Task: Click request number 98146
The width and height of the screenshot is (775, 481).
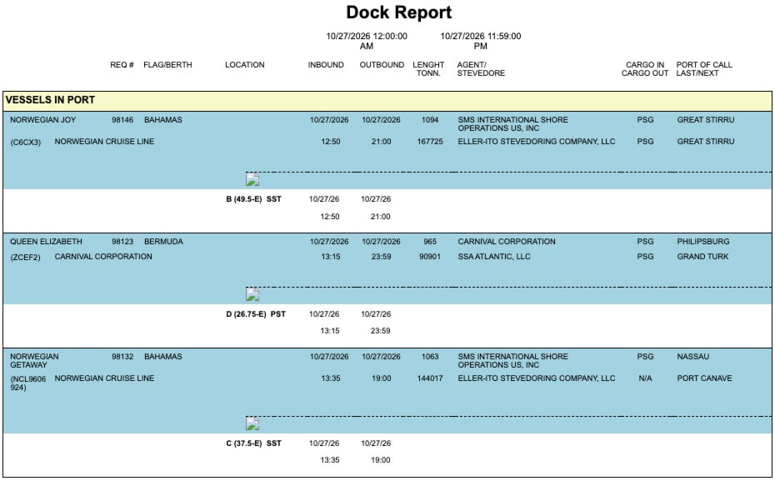Action: tap(122, 120)
